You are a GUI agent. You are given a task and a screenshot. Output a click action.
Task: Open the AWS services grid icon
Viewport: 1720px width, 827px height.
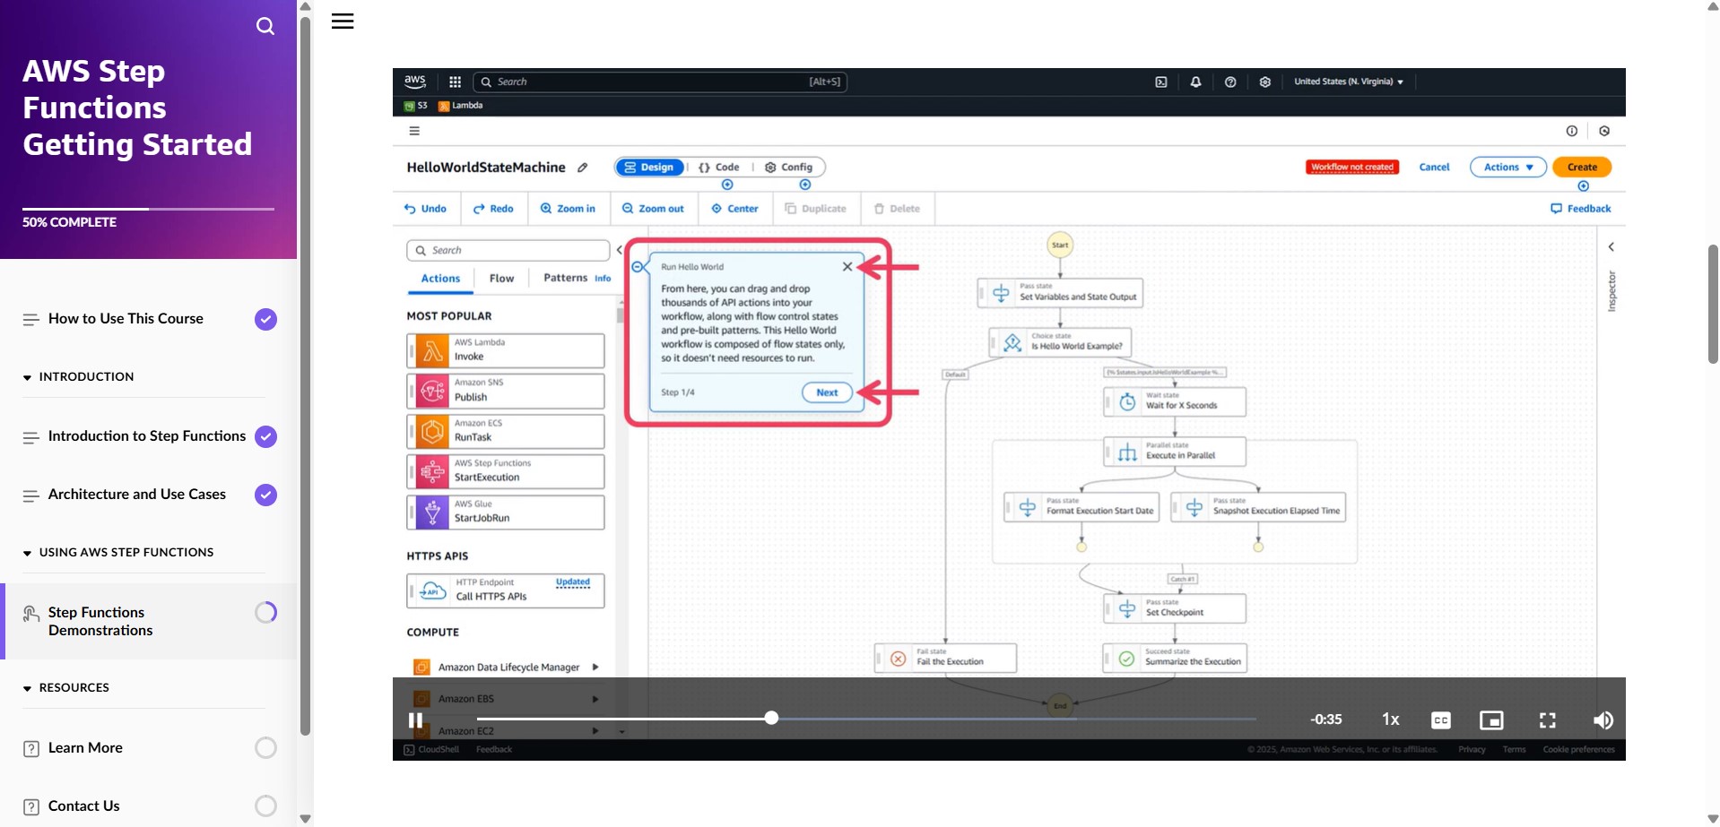[455, 82]
